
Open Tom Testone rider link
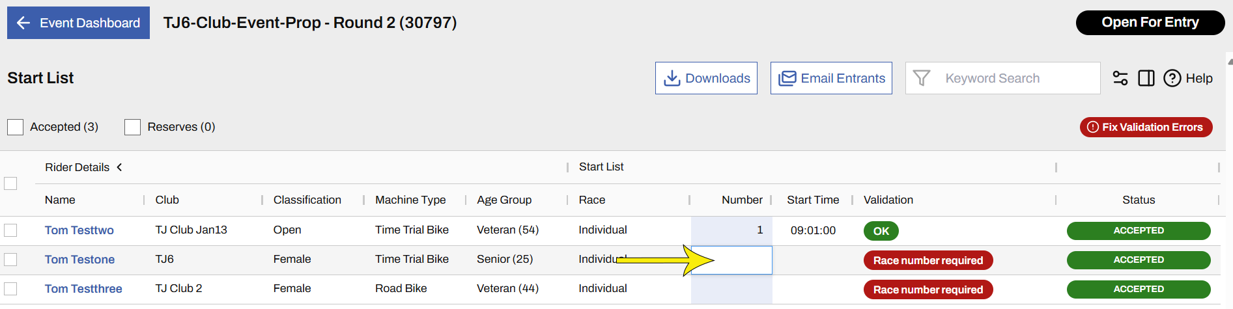click(79, 260)
